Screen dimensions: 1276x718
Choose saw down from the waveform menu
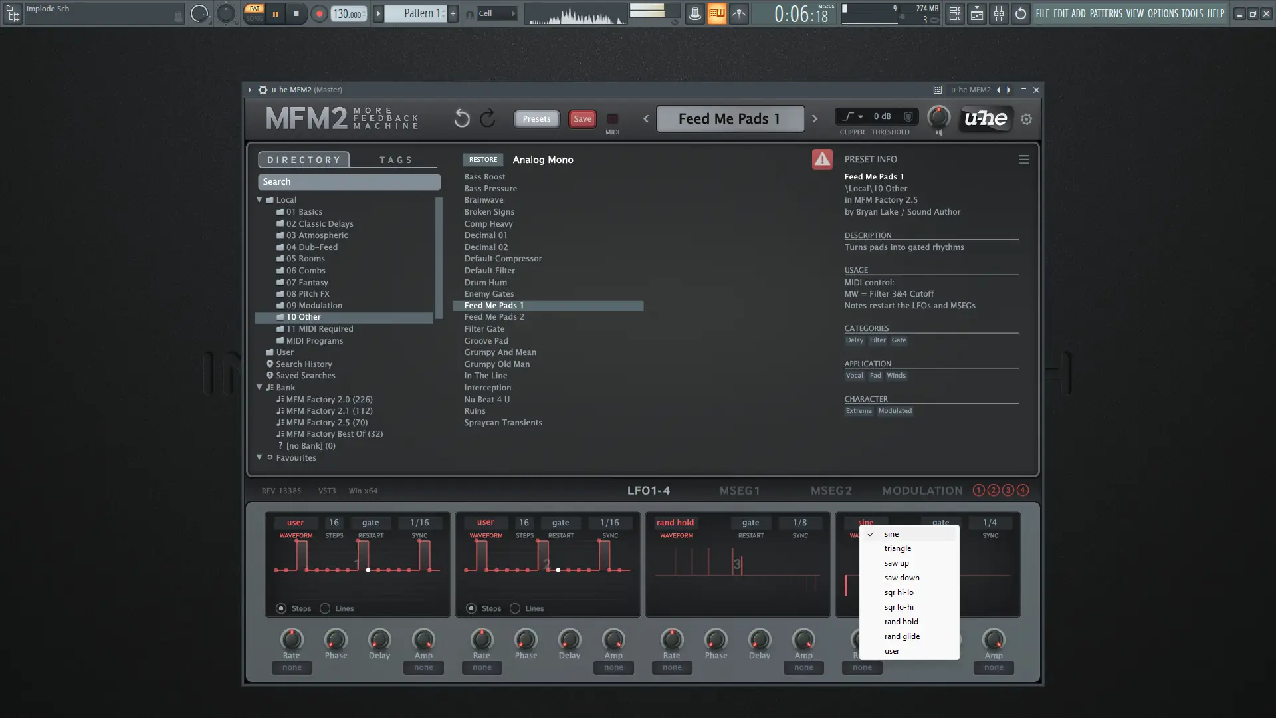tap(902, 577)
